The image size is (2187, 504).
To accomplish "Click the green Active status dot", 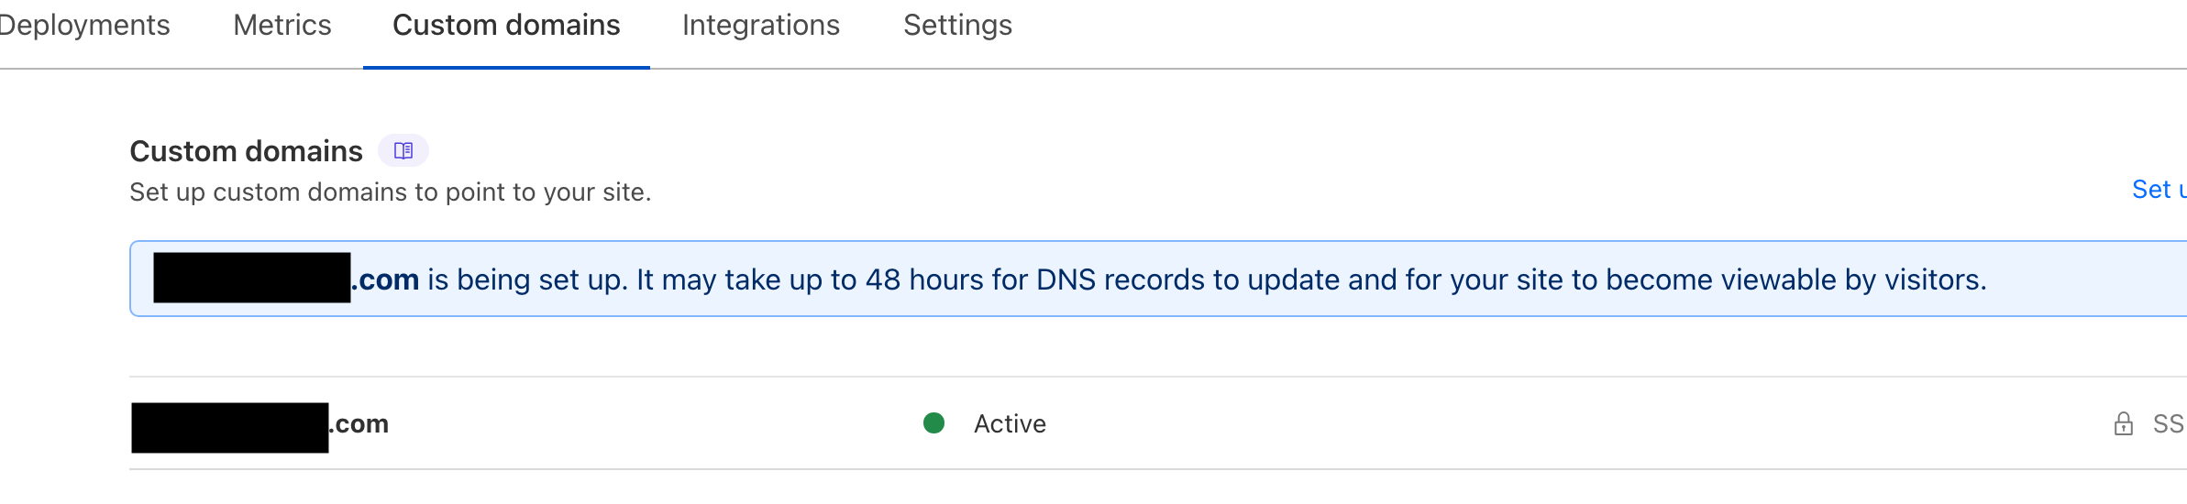I will [x=933, y=422].
